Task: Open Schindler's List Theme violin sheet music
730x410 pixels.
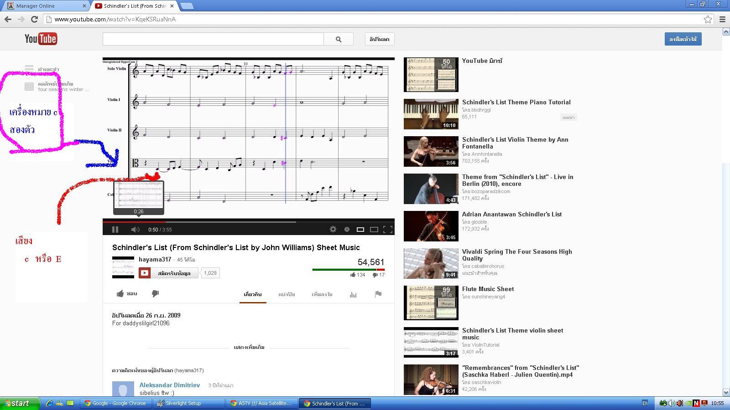Action: click(x=512, y=334)
